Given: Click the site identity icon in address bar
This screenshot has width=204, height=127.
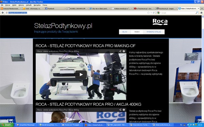Looking at the screenshot, I should click(x=7, y=13).
